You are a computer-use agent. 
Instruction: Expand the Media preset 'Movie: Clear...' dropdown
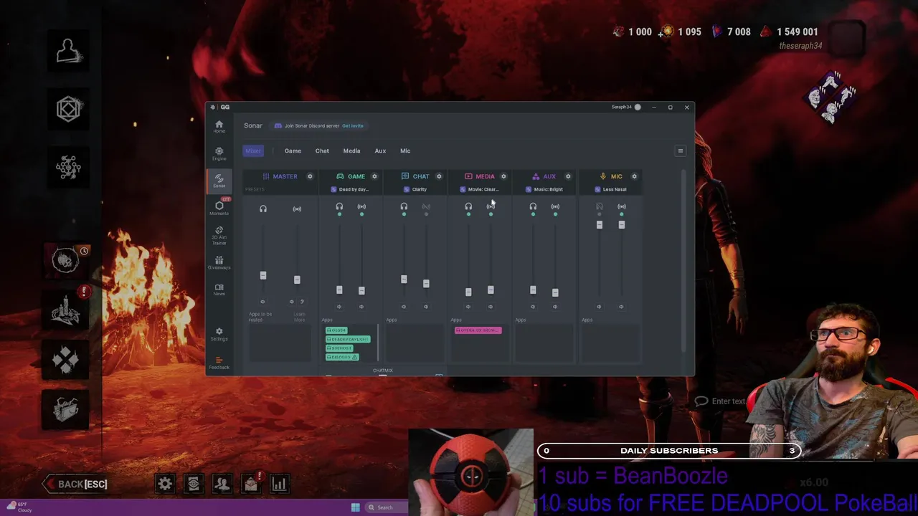(x=479, y=189)
